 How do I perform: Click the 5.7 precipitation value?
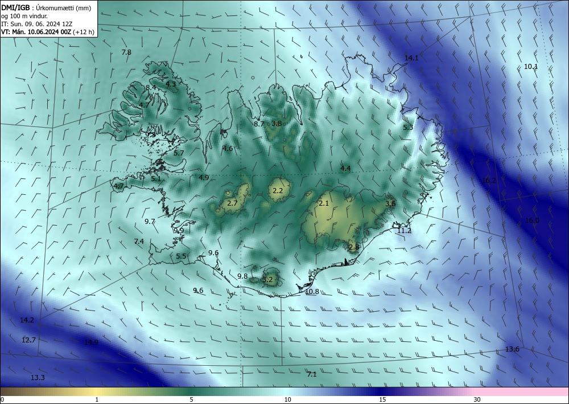(179, 153)
